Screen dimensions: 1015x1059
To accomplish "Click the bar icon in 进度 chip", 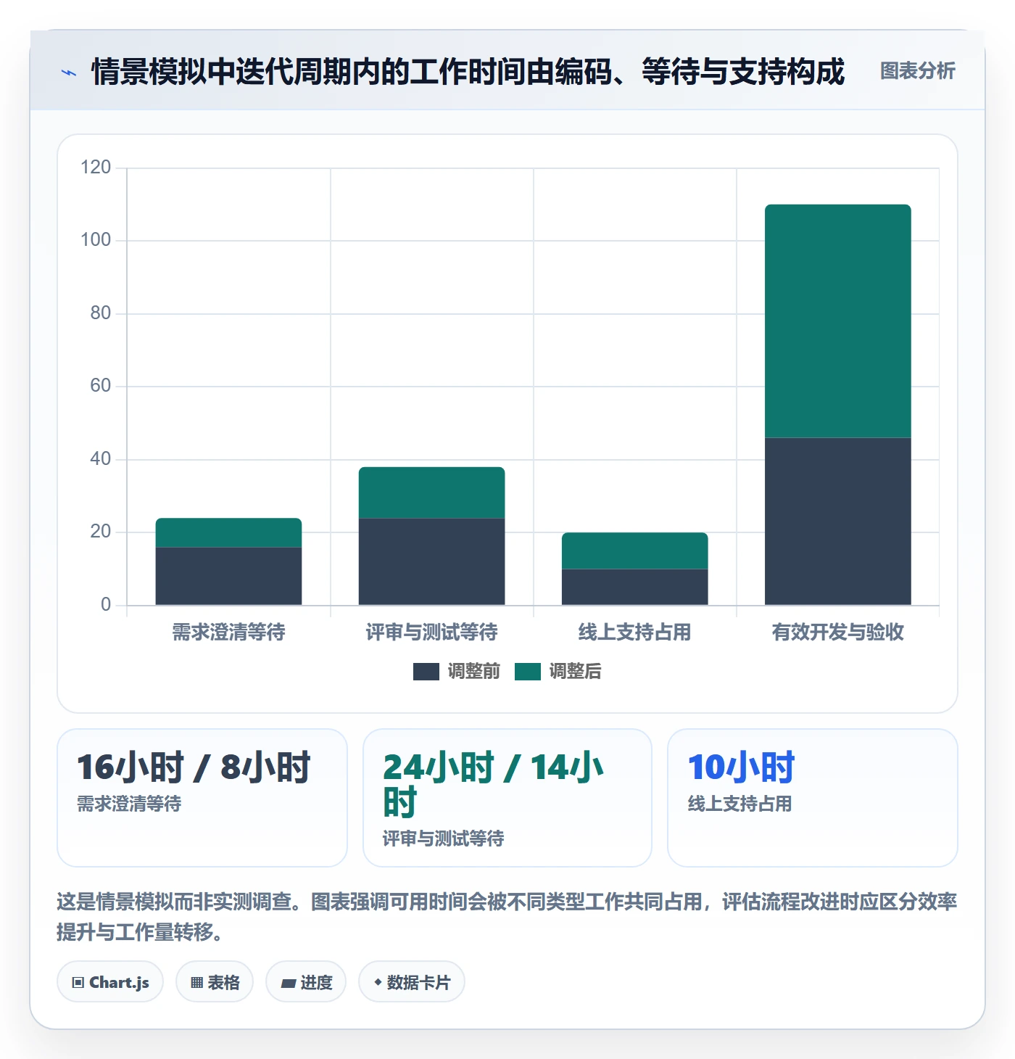I will (x=289, y=984).
